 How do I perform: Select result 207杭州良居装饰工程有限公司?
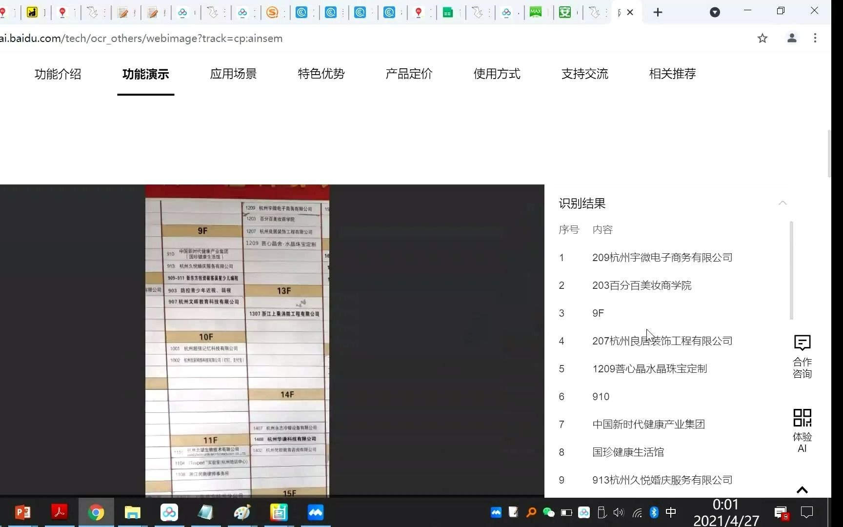point(662,341)
